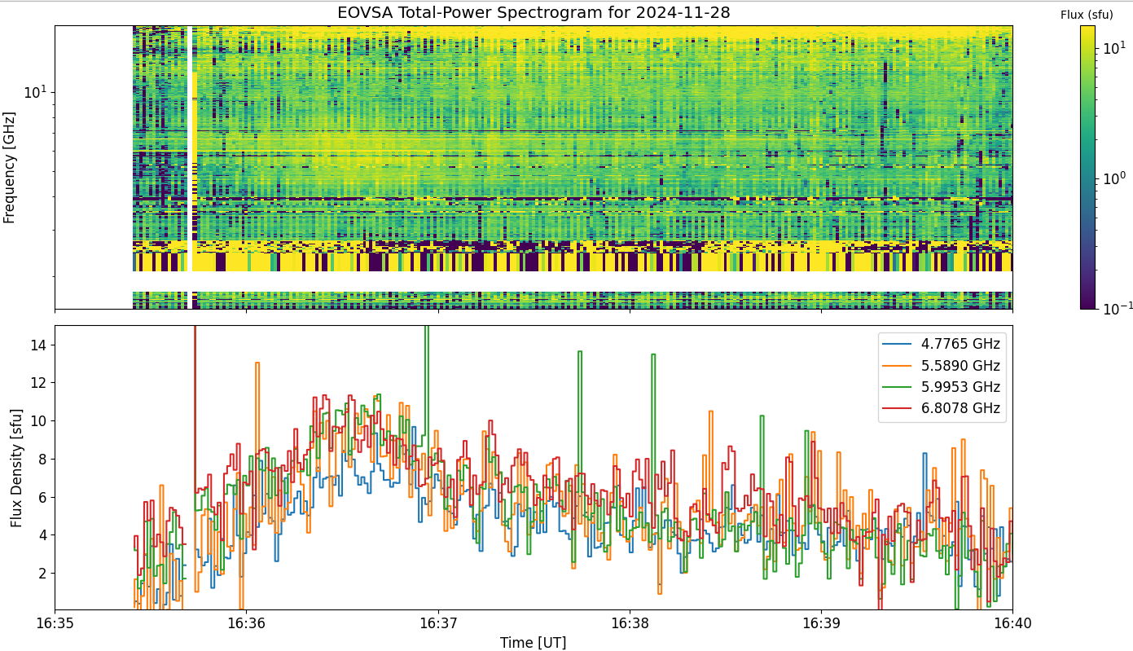Click the flux density light-curve panel
This screenshot has height=651, width=1133.
pos(534,468)
